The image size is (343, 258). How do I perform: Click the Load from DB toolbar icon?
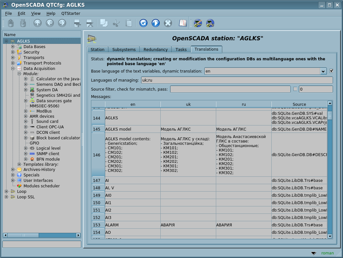pos(11,23)
